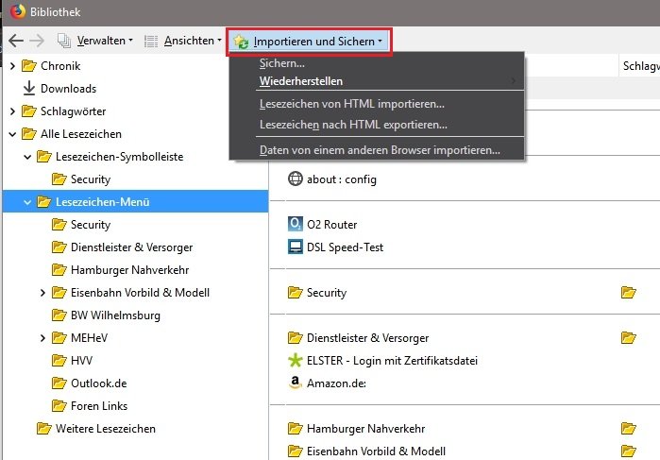Click the DSL Speed-Test bookmark icon
This screenshot has height=460, width=660.
click(295, 247)
